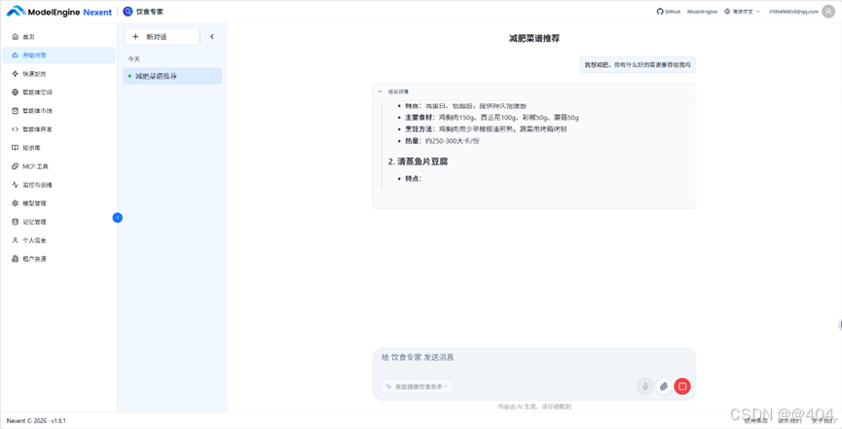Stop generation with the red button
This screenshot has height=429, width=842.
click(x=682, y=386)
